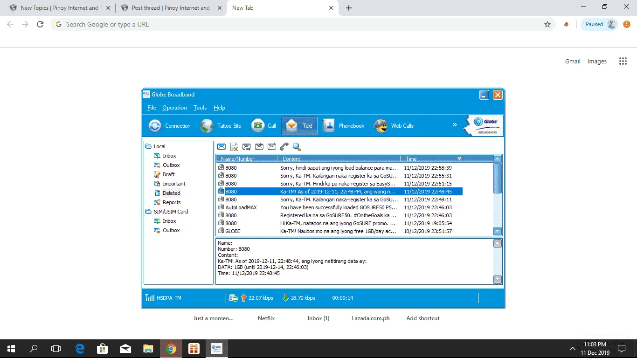Reload the page in Chrome
Viewport: 637px width, 358px height.
pos(41,24)
